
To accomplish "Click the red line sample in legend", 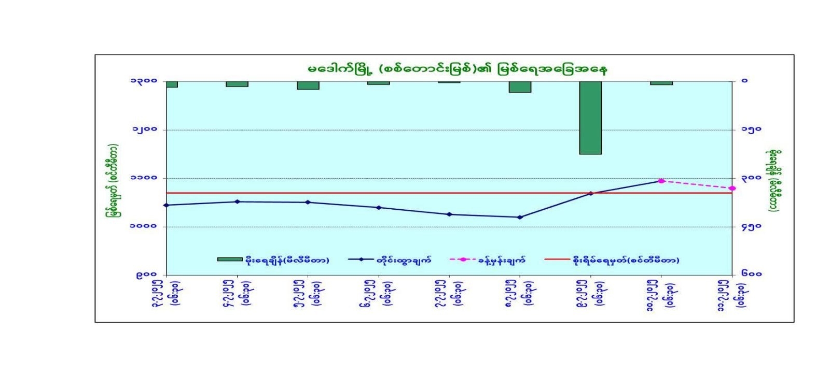I will tap(557, 259).
